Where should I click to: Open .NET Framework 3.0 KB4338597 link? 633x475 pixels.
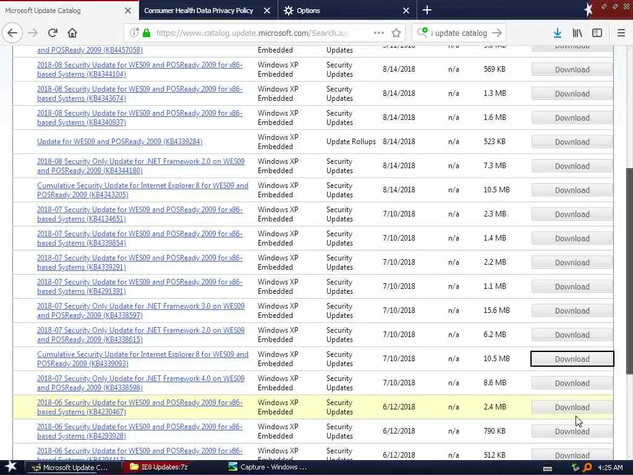point(141,310)
